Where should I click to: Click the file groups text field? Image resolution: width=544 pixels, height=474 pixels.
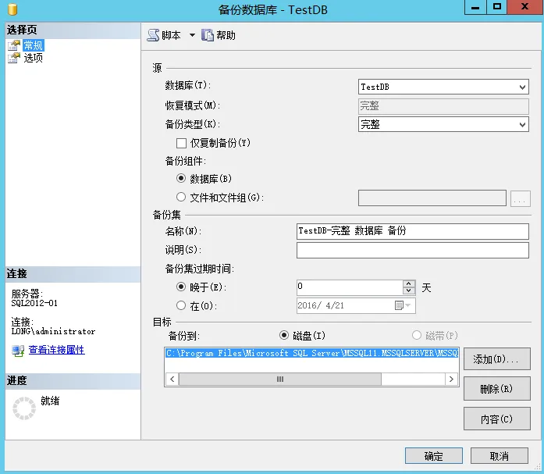point(432,198)
